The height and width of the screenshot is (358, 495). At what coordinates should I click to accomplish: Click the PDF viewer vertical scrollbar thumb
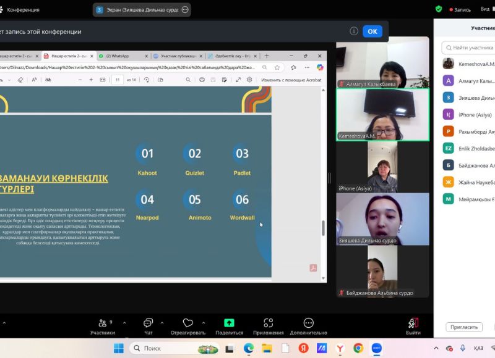click(x=323, y=227)
